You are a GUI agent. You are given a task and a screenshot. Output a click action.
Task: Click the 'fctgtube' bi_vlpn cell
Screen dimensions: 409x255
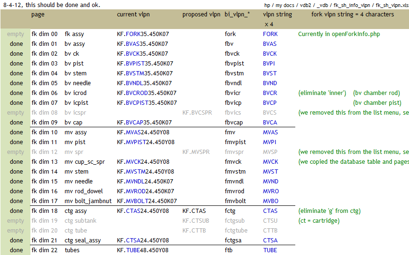(236, 231)
